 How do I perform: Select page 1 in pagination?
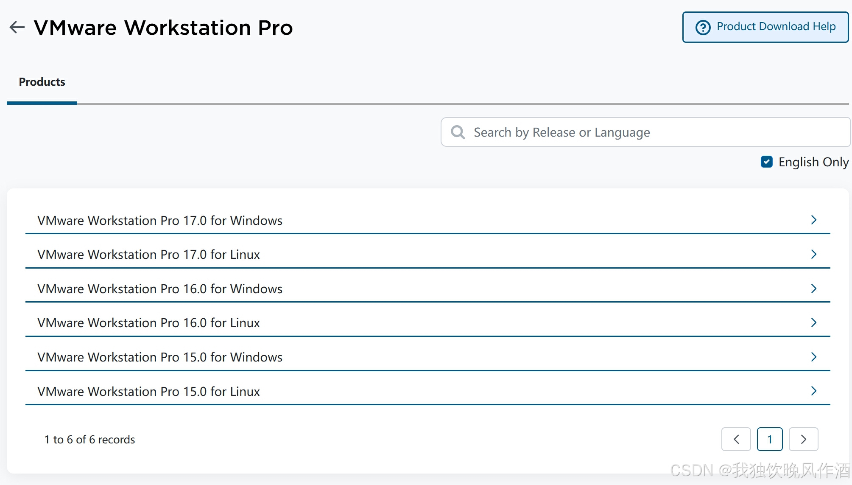click(x=770, y=439)
